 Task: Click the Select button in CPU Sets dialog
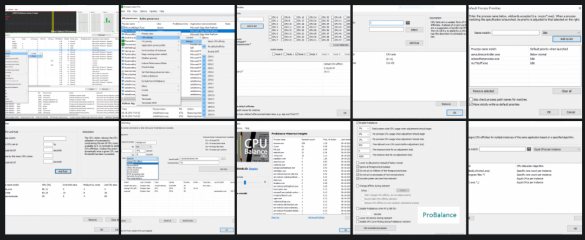click(414, 29)
